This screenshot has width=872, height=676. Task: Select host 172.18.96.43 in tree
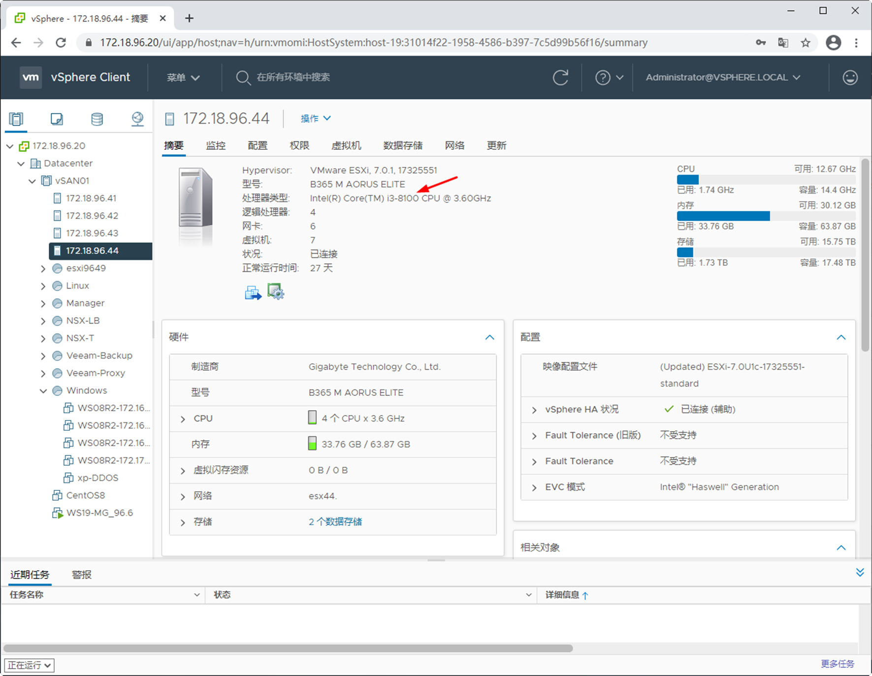tap(91, 233)
